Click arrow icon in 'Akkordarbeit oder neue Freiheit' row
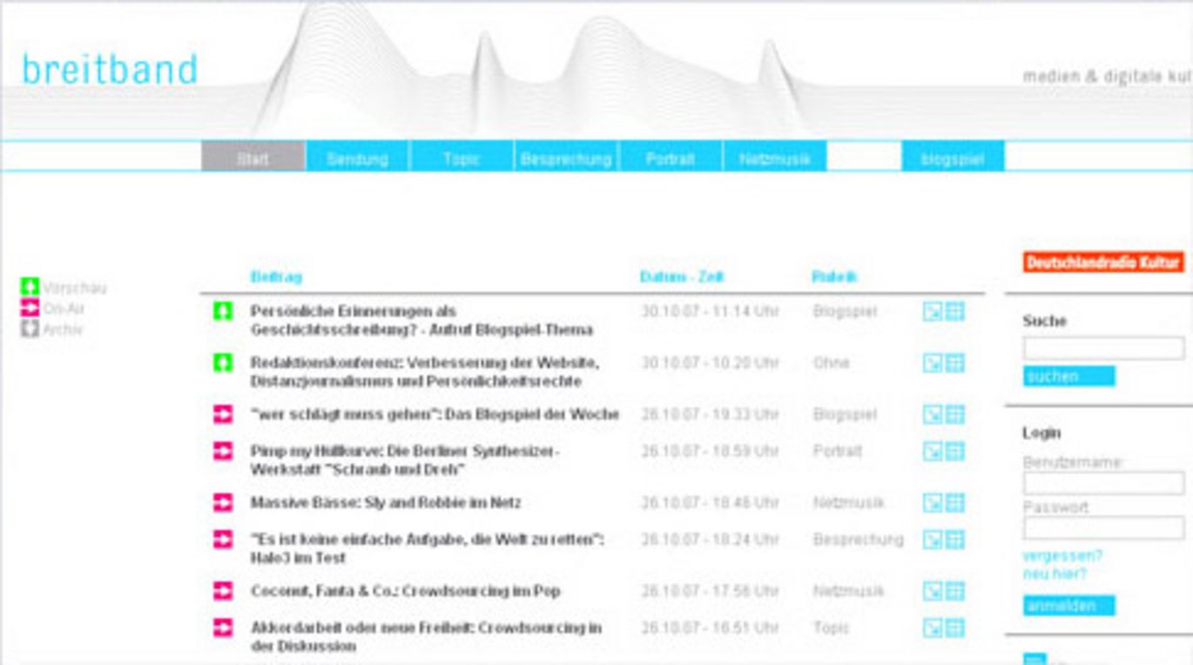This screenshot has height=665, width=1193. click(932, 628)
